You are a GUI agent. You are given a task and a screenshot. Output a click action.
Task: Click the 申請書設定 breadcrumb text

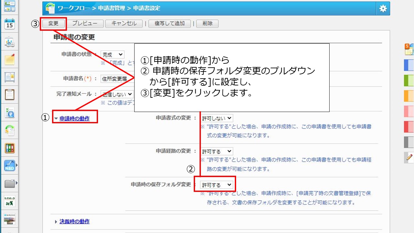[147, 8]
